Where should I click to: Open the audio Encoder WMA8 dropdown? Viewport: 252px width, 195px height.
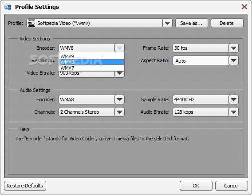(x=91, y=99)
